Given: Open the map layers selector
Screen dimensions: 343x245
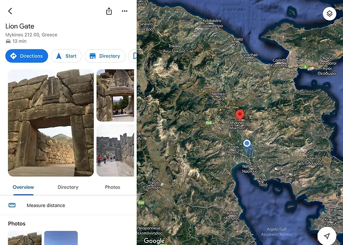Looking at the screenshot, I should point(329,13).
